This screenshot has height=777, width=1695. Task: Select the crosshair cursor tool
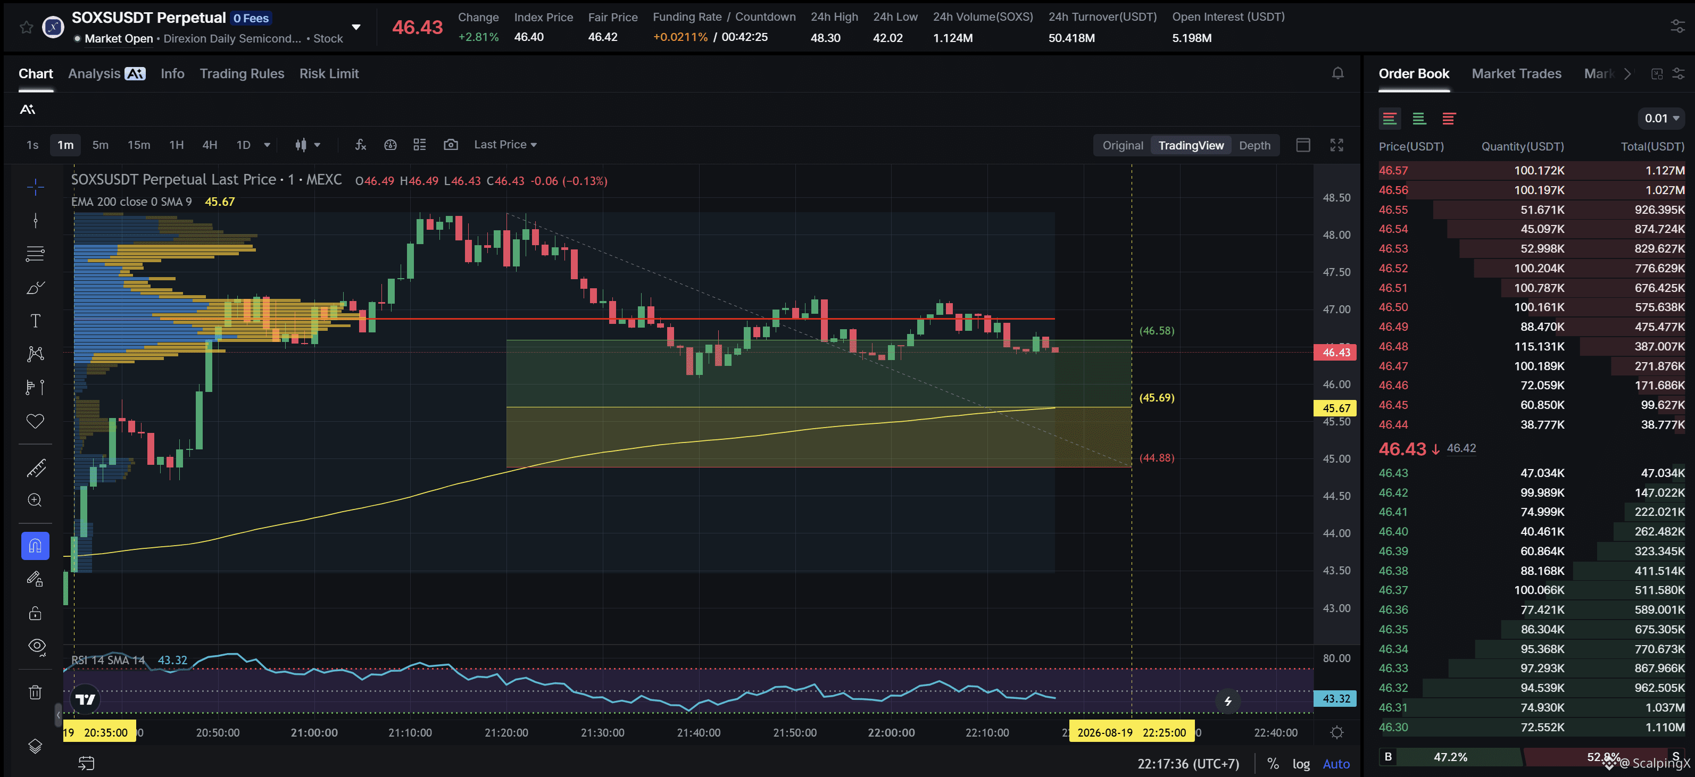pos(36,187)
